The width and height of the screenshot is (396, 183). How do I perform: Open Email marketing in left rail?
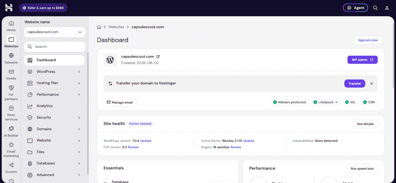(11, 149)
